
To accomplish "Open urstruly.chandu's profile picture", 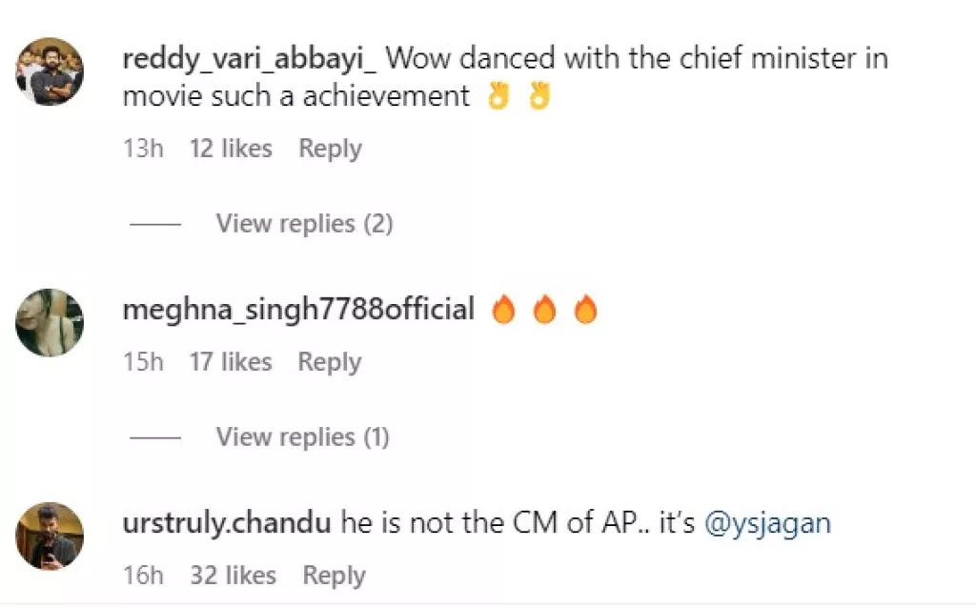I will (49, 536).
